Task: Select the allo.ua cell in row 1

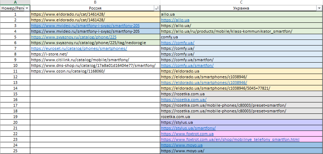Action: coord(241,14)
